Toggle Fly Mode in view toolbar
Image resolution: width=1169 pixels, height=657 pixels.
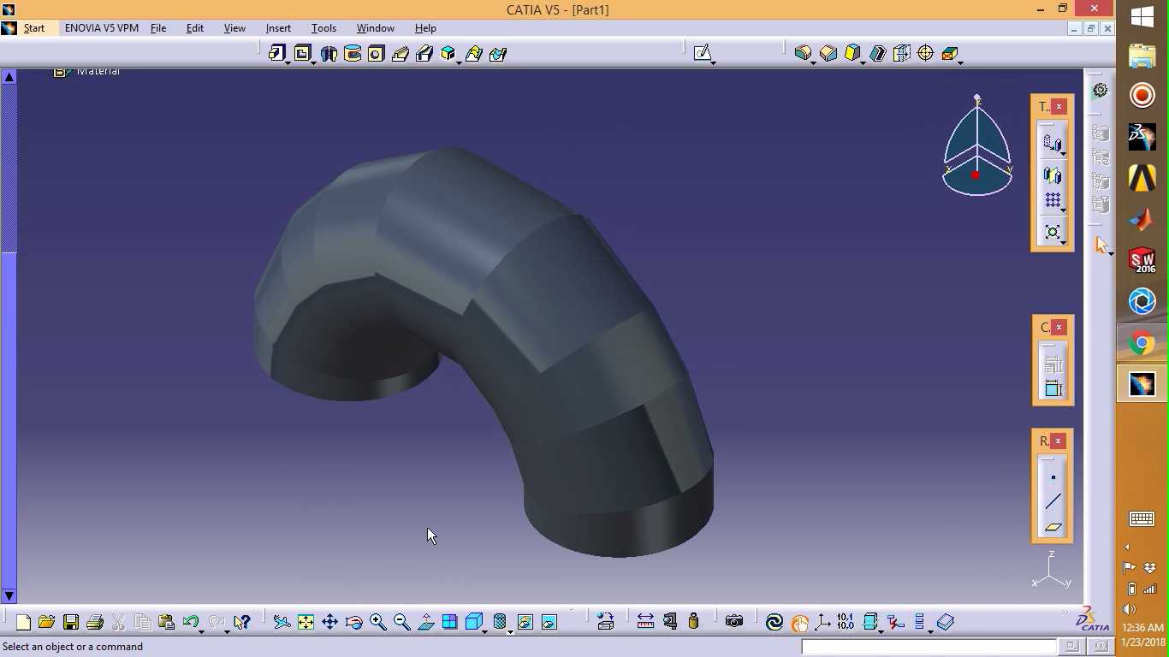282,622
